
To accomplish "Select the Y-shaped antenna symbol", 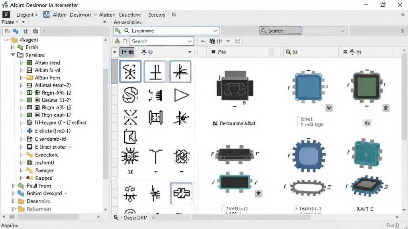I will pyautogui.click(x=155, y=156).
